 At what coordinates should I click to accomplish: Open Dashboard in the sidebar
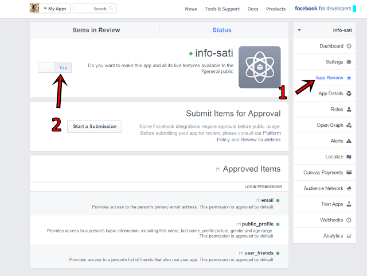coord(325,46)
